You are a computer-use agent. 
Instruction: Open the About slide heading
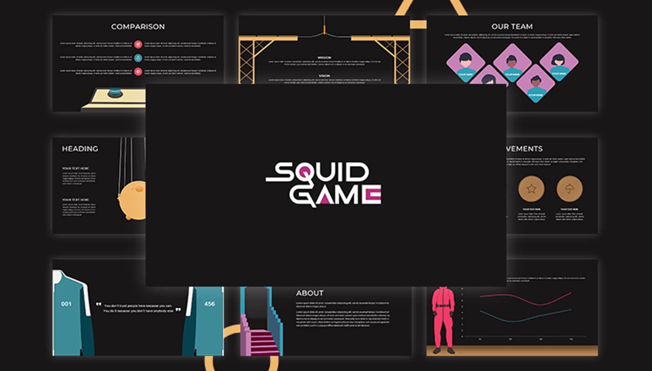[x=309, y=293]
